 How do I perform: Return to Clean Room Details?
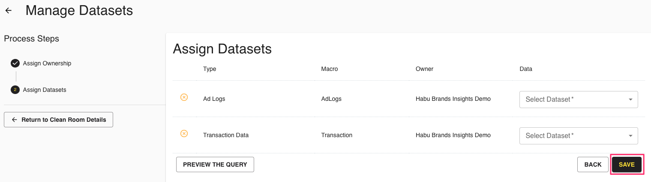(58, 120)
